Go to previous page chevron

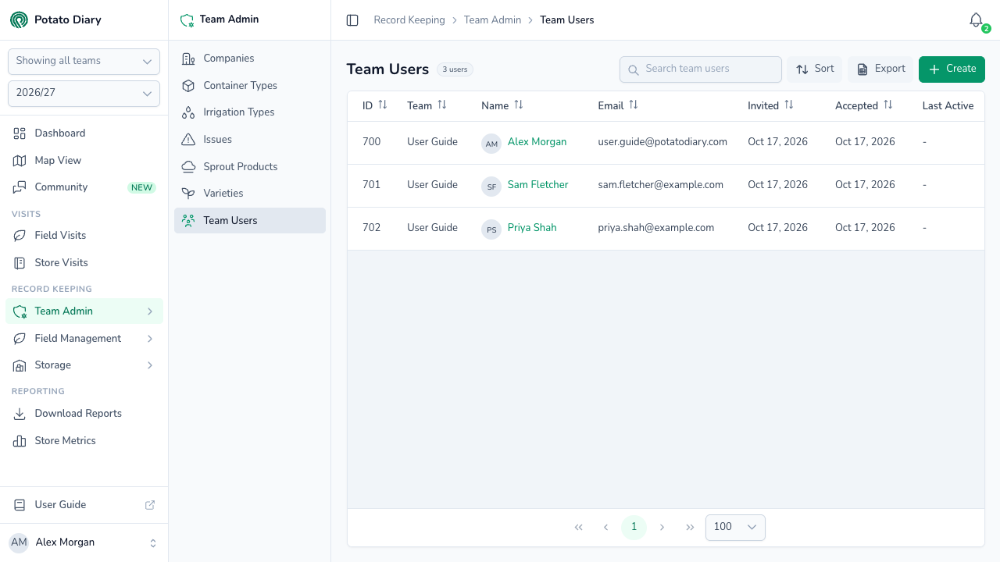(x=605, y=528)
